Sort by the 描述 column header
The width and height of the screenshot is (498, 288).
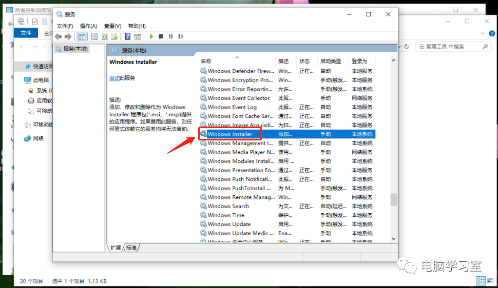[x=283, y=61]
